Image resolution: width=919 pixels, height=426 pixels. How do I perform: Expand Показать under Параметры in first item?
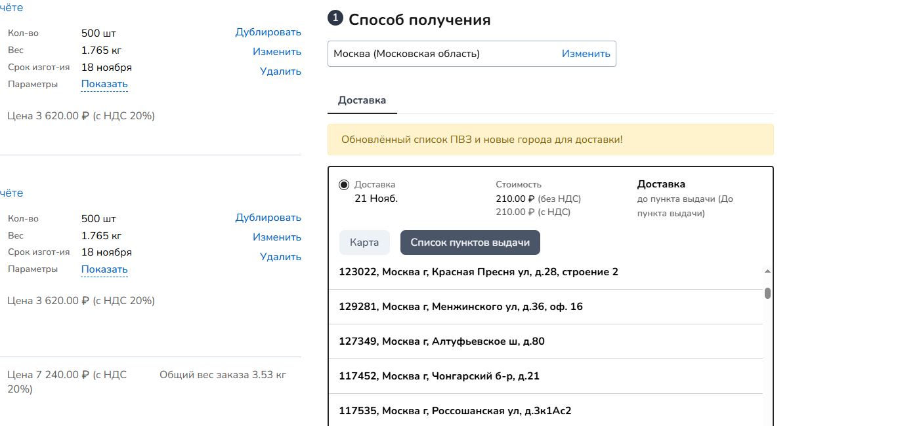104,84
